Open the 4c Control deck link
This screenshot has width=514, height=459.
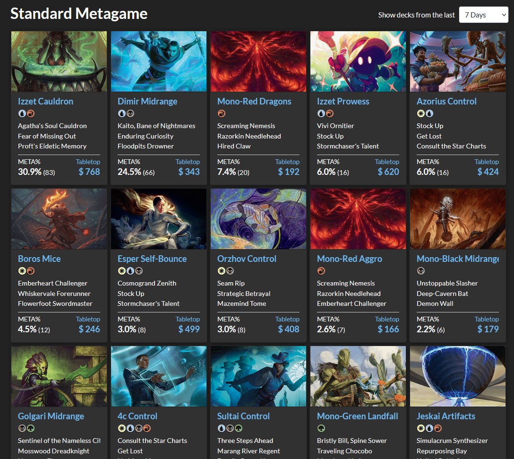pos(137,416)
